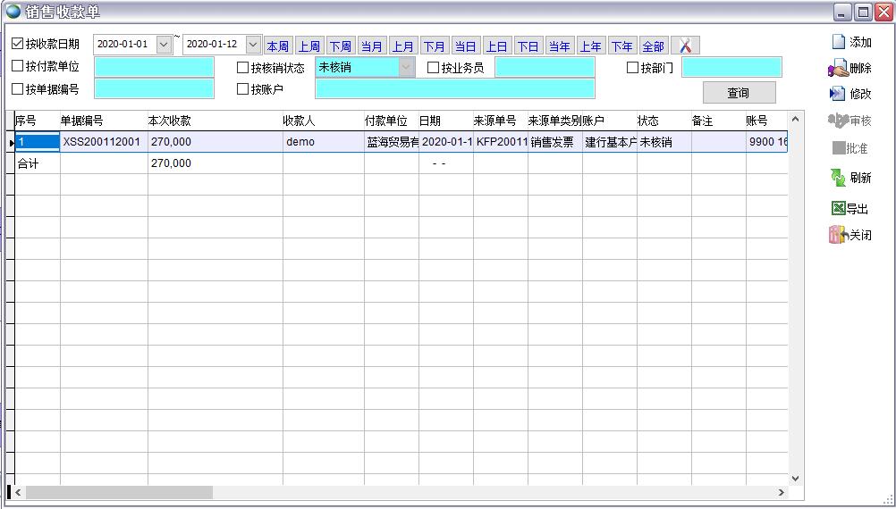Expand the end date 2020-01-12 dropdown
896x509 pixels.
point(253,44)
